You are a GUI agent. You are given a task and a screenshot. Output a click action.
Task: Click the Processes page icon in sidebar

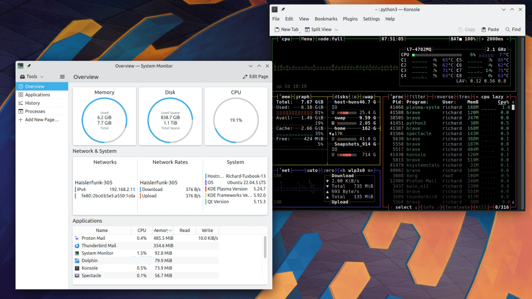click(21, 112)
